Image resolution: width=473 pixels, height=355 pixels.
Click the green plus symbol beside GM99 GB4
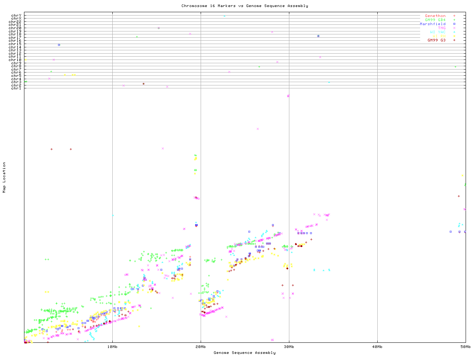click(454, 20)
